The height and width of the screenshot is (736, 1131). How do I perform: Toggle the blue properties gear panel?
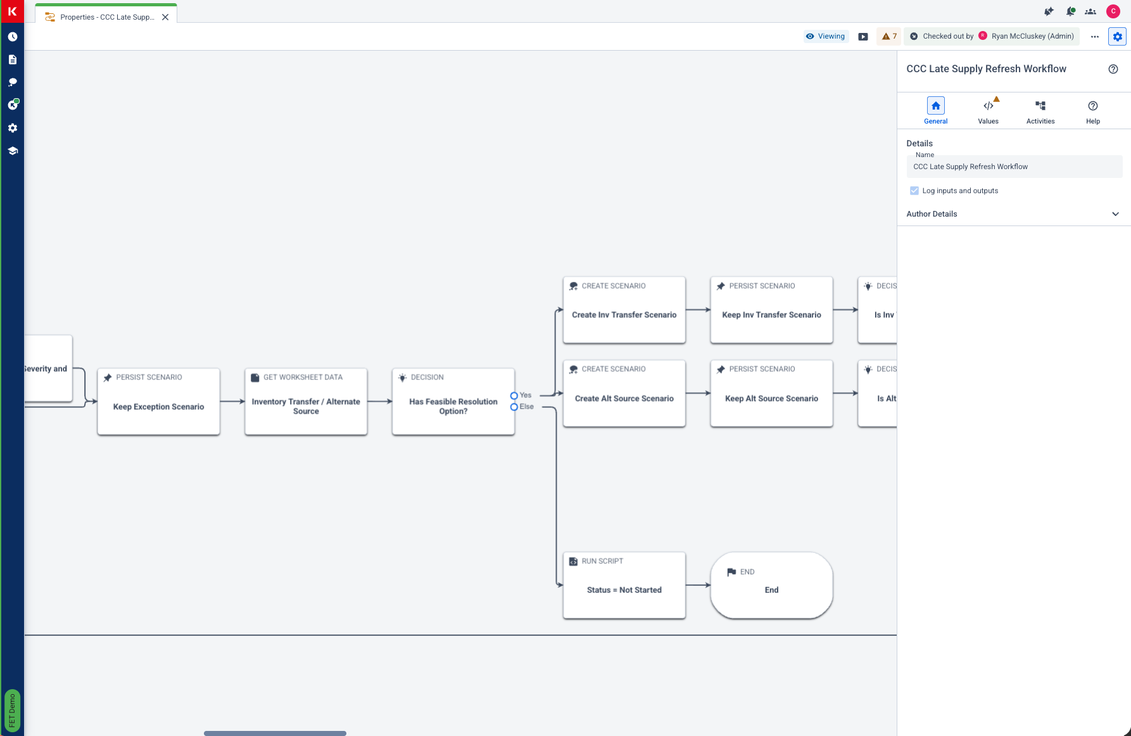1117,37
